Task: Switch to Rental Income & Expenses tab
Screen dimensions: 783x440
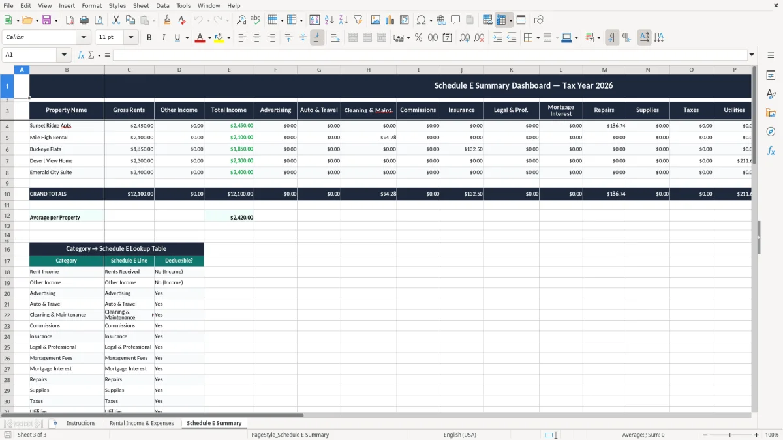Action: (x=142, y=423)
